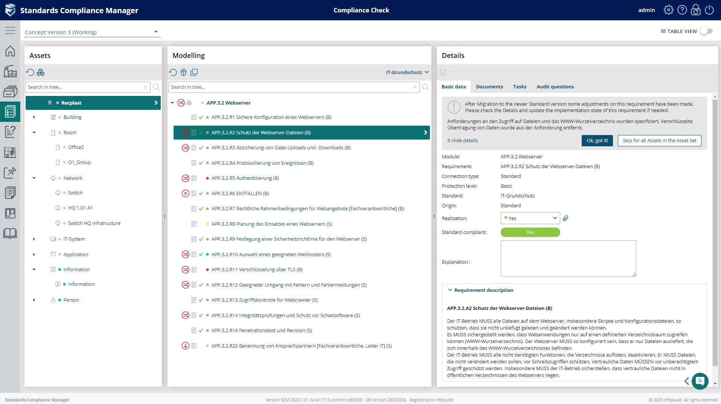
Task: Click the Ok, got it! button
Action: [x=597, y=141]
